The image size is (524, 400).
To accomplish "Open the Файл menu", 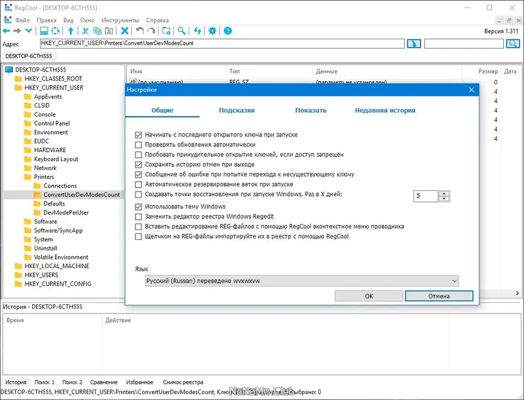I will [22, 20].
